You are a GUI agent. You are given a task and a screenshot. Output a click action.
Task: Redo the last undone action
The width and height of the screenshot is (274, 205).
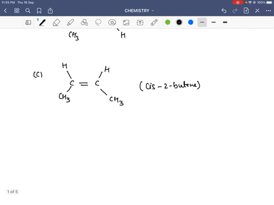click(x=235, y=11)
